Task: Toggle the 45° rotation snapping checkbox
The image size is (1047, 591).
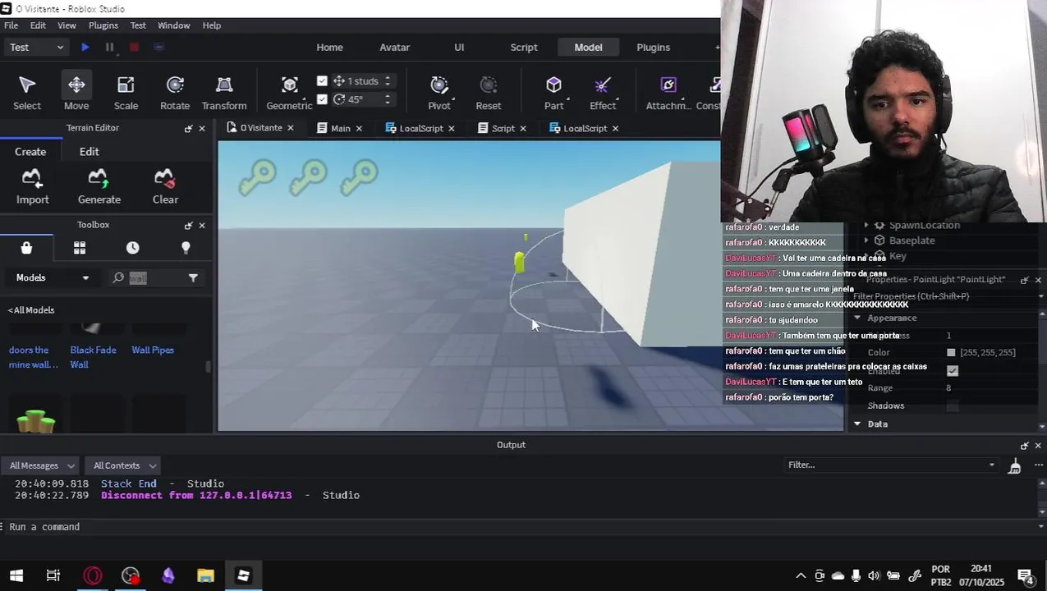Action: point(322,99)
